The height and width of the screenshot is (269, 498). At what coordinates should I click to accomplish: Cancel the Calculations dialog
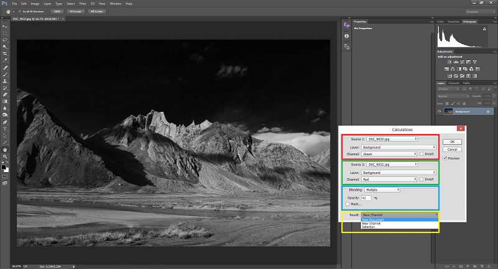451,149
